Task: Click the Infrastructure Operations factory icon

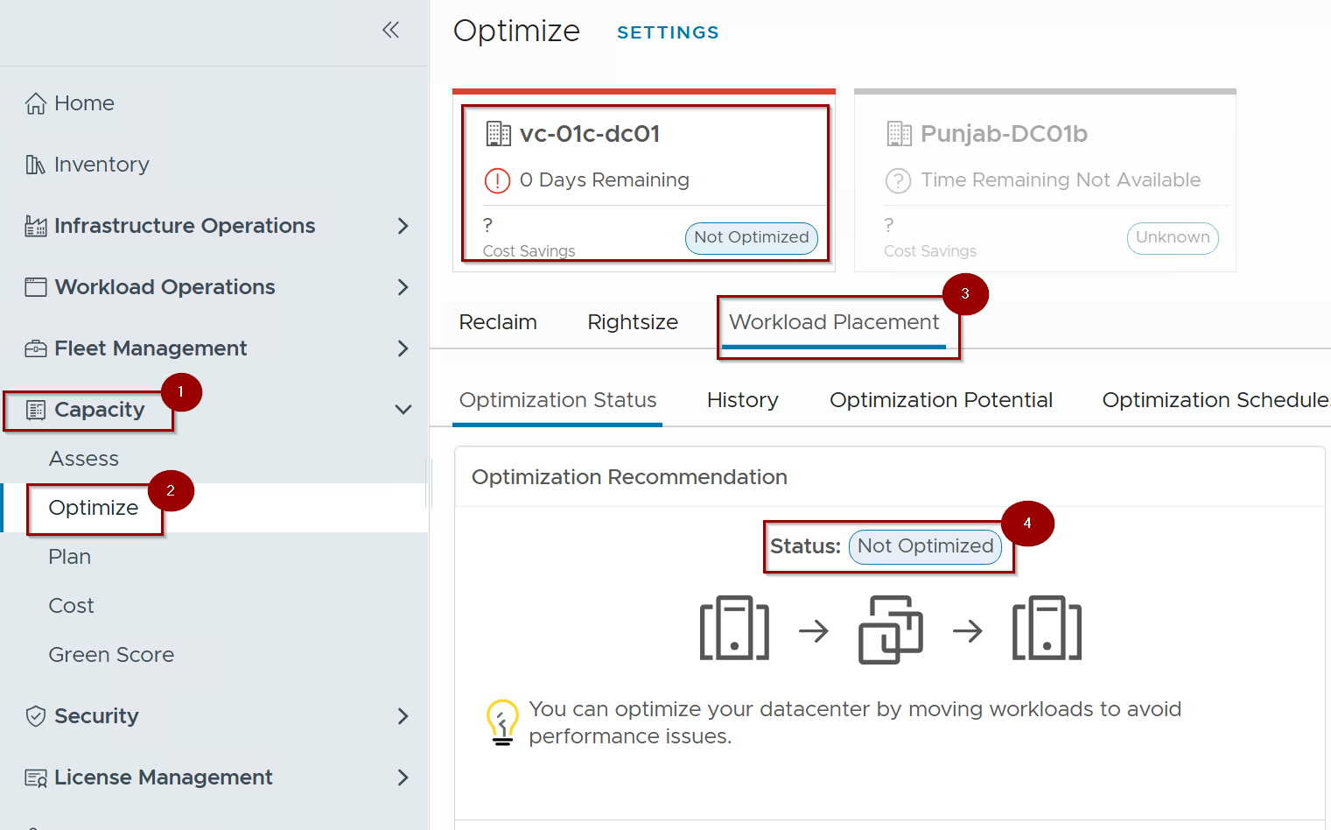Action: pos(35,226)
